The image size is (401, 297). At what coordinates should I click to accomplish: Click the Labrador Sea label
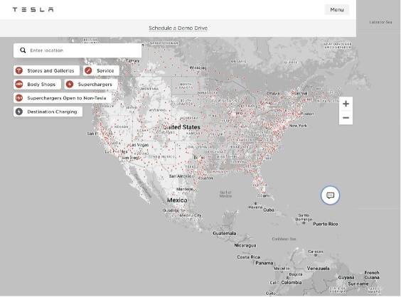point(380,22)
